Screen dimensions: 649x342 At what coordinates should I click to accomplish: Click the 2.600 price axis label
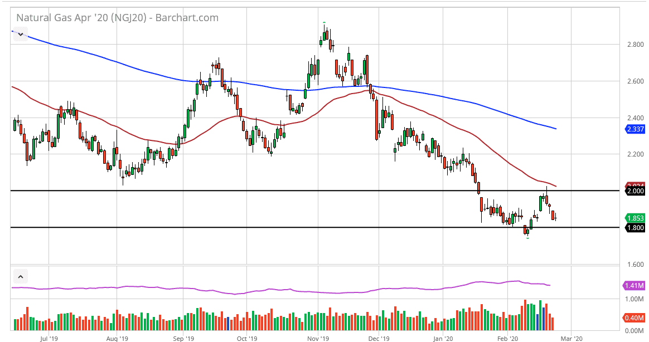click(636, 81)
